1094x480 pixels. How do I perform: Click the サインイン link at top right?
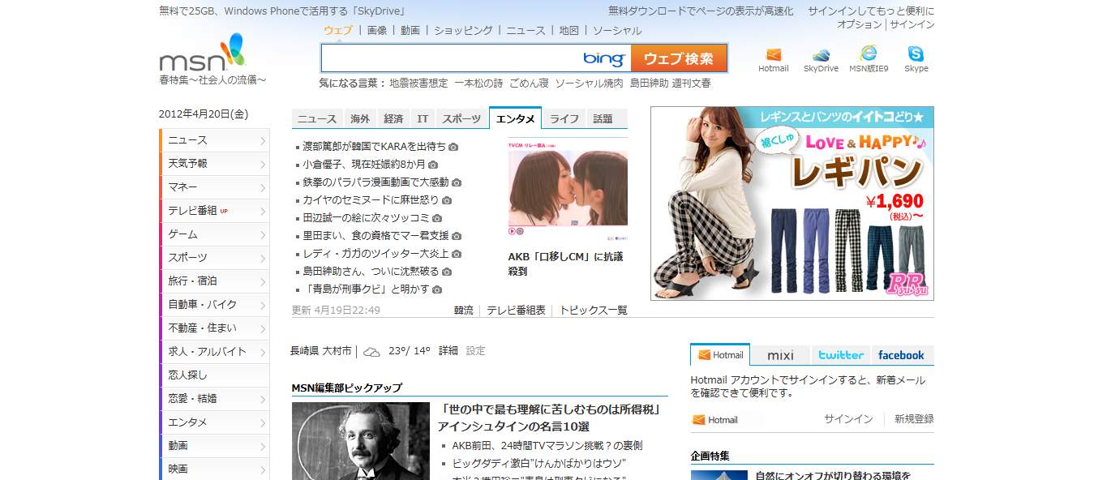click(x=912, y=24)
